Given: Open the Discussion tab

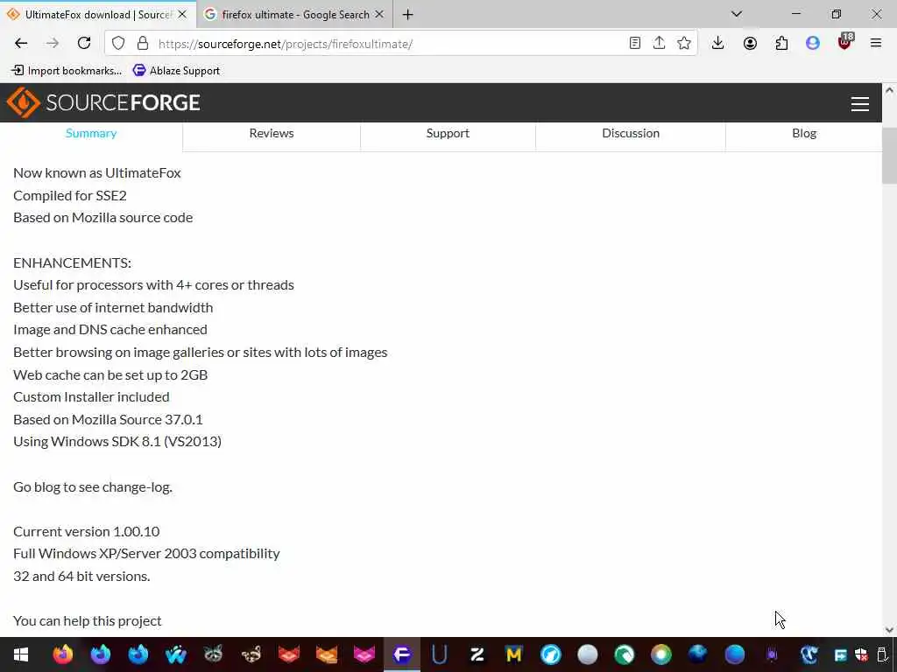Looking at the screenshot, I should (631, 134).
